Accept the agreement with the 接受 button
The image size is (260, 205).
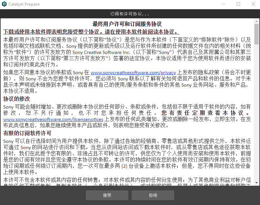click(107, 196)
